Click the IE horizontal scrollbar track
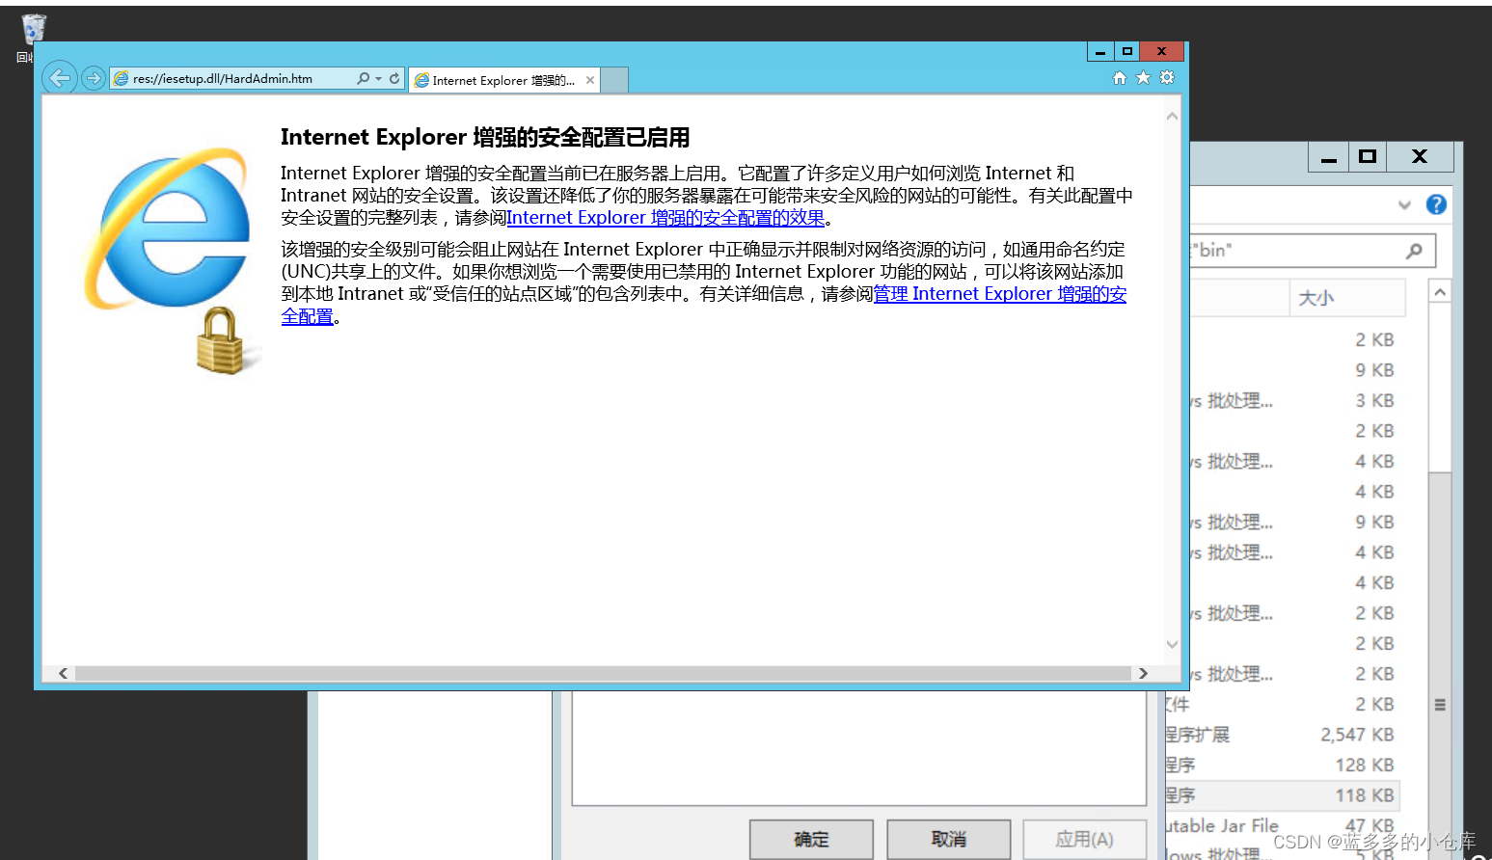This screenshot has width=1492, height=860. [603, 673]
